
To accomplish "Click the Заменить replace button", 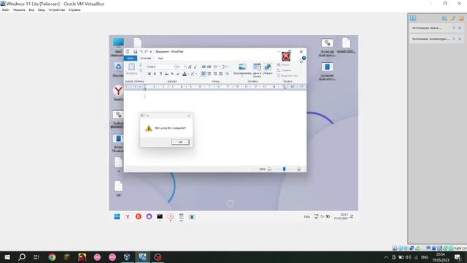I will pos(284,70).
